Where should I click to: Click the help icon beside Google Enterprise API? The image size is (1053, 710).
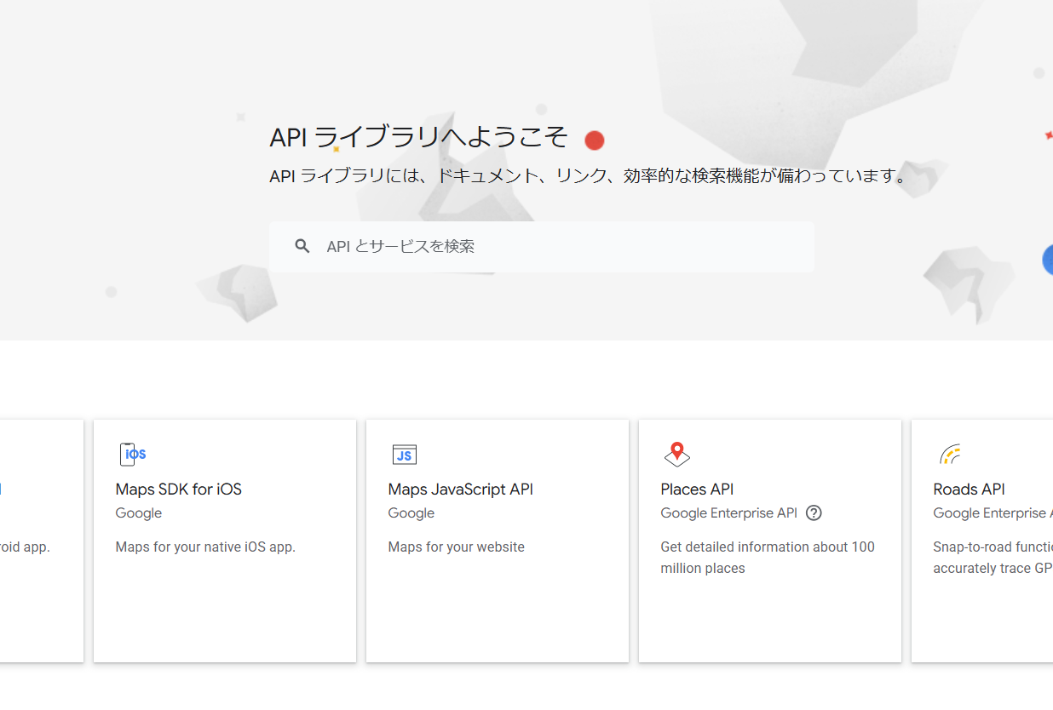814,512
